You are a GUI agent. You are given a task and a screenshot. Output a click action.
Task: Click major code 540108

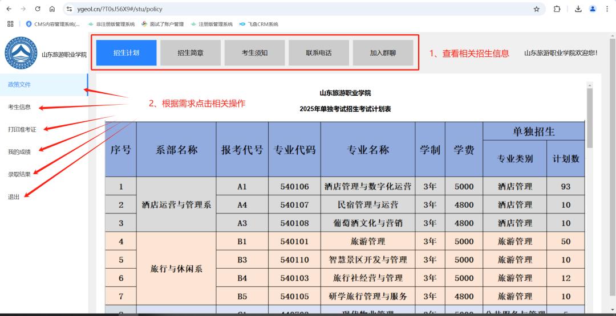tap(295, 223)
